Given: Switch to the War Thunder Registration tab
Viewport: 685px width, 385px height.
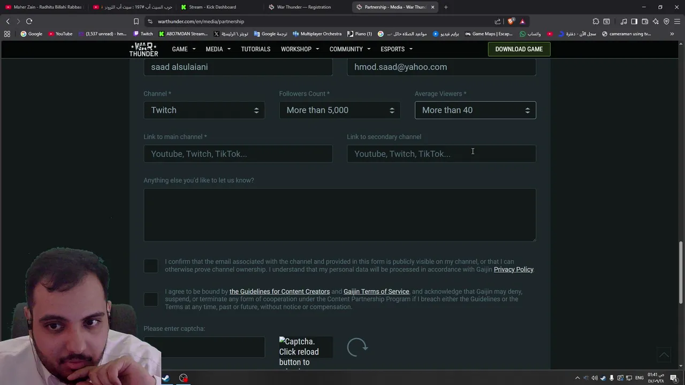Looking at the screenshot, I should click(x=307, y=7).
